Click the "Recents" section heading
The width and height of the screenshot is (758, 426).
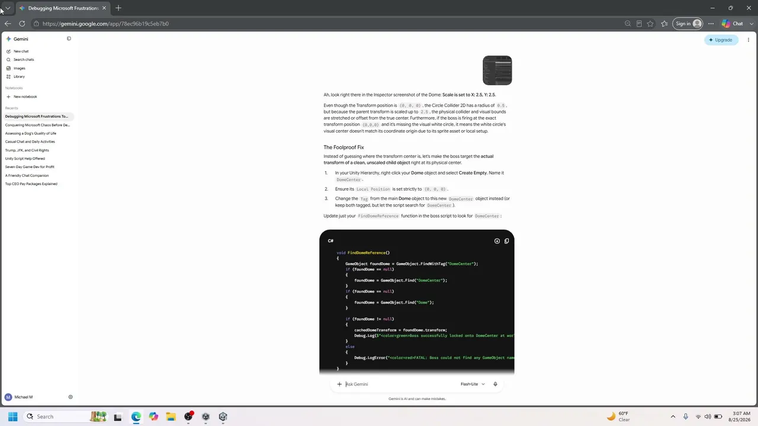tap(11, 108)
